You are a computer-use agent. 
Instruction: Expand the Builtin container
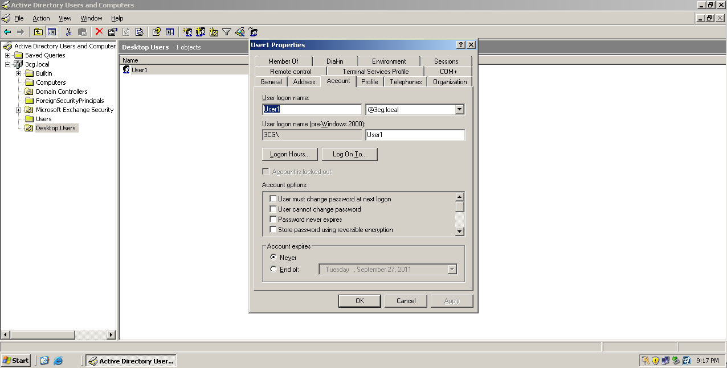[x=18, y=73]
